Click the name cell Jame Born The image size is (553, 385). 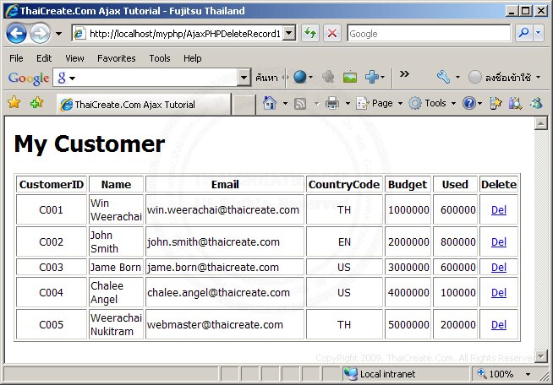tap(116, 268)
